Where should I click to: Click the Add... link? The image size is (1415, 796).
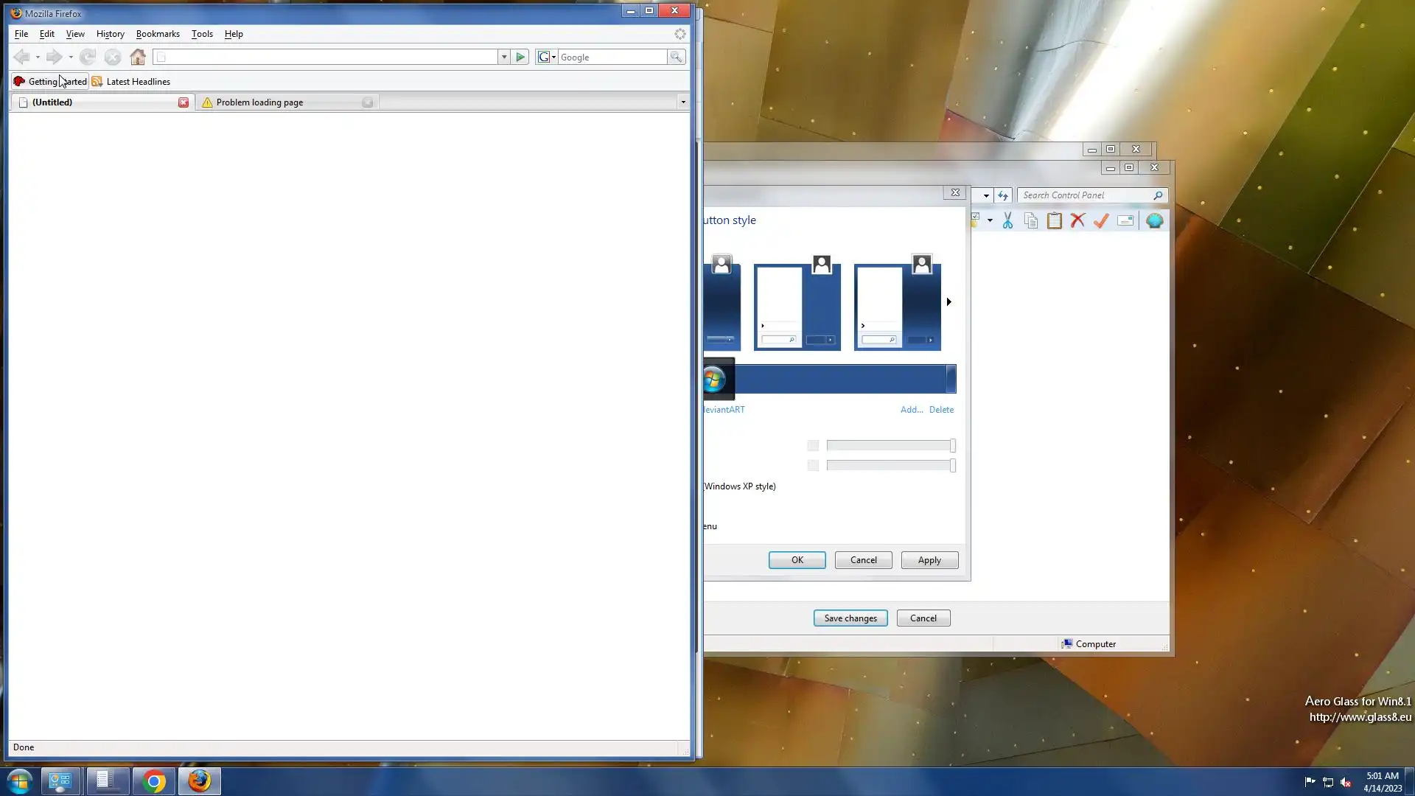click(911, 410)
